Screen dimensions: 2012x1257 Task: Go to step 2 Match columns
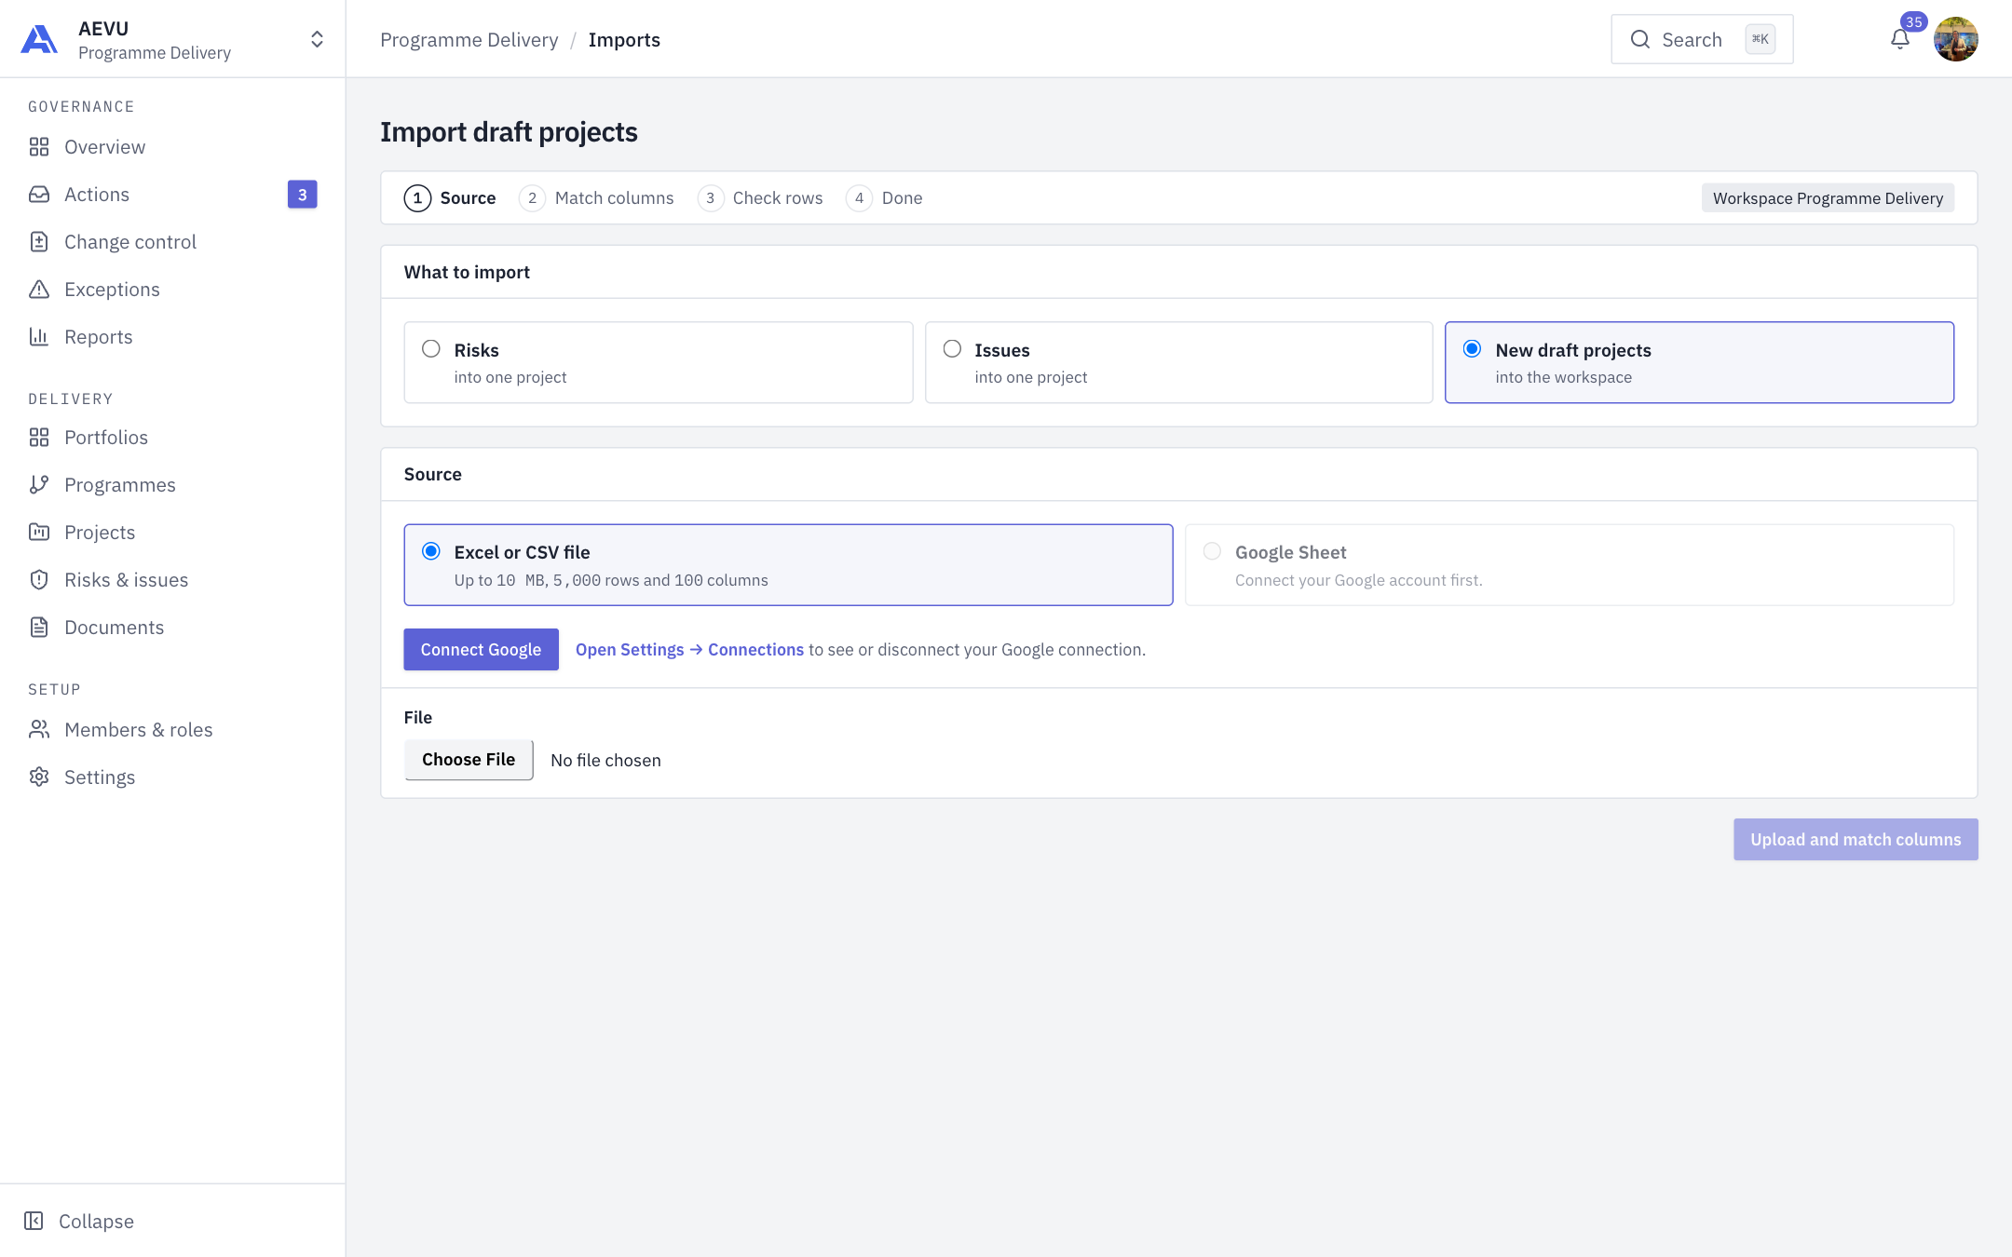coord(596,198)
